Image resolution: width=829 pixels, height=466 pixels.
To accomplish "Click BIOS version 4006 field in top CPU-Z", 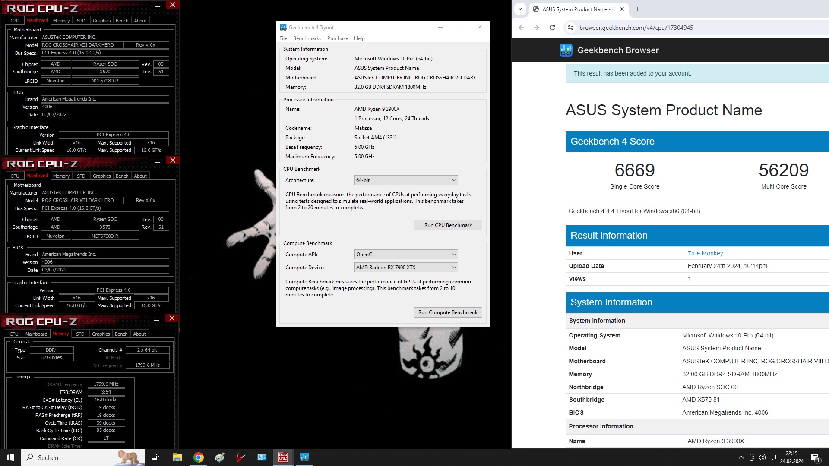I will point(105,107).
